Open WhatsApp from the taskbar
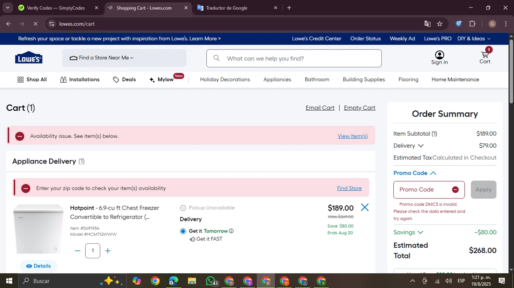This screenshot has width=514, height=288. coord(210,281)
